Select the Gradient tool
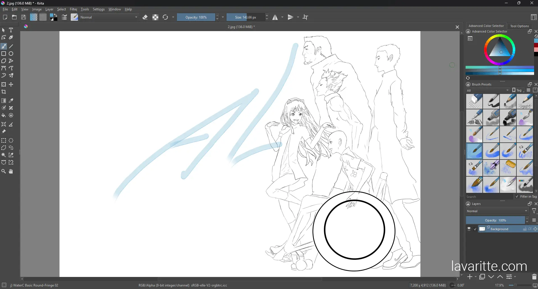The height and width of the screenshot is (289, 538). coord(4,101)
